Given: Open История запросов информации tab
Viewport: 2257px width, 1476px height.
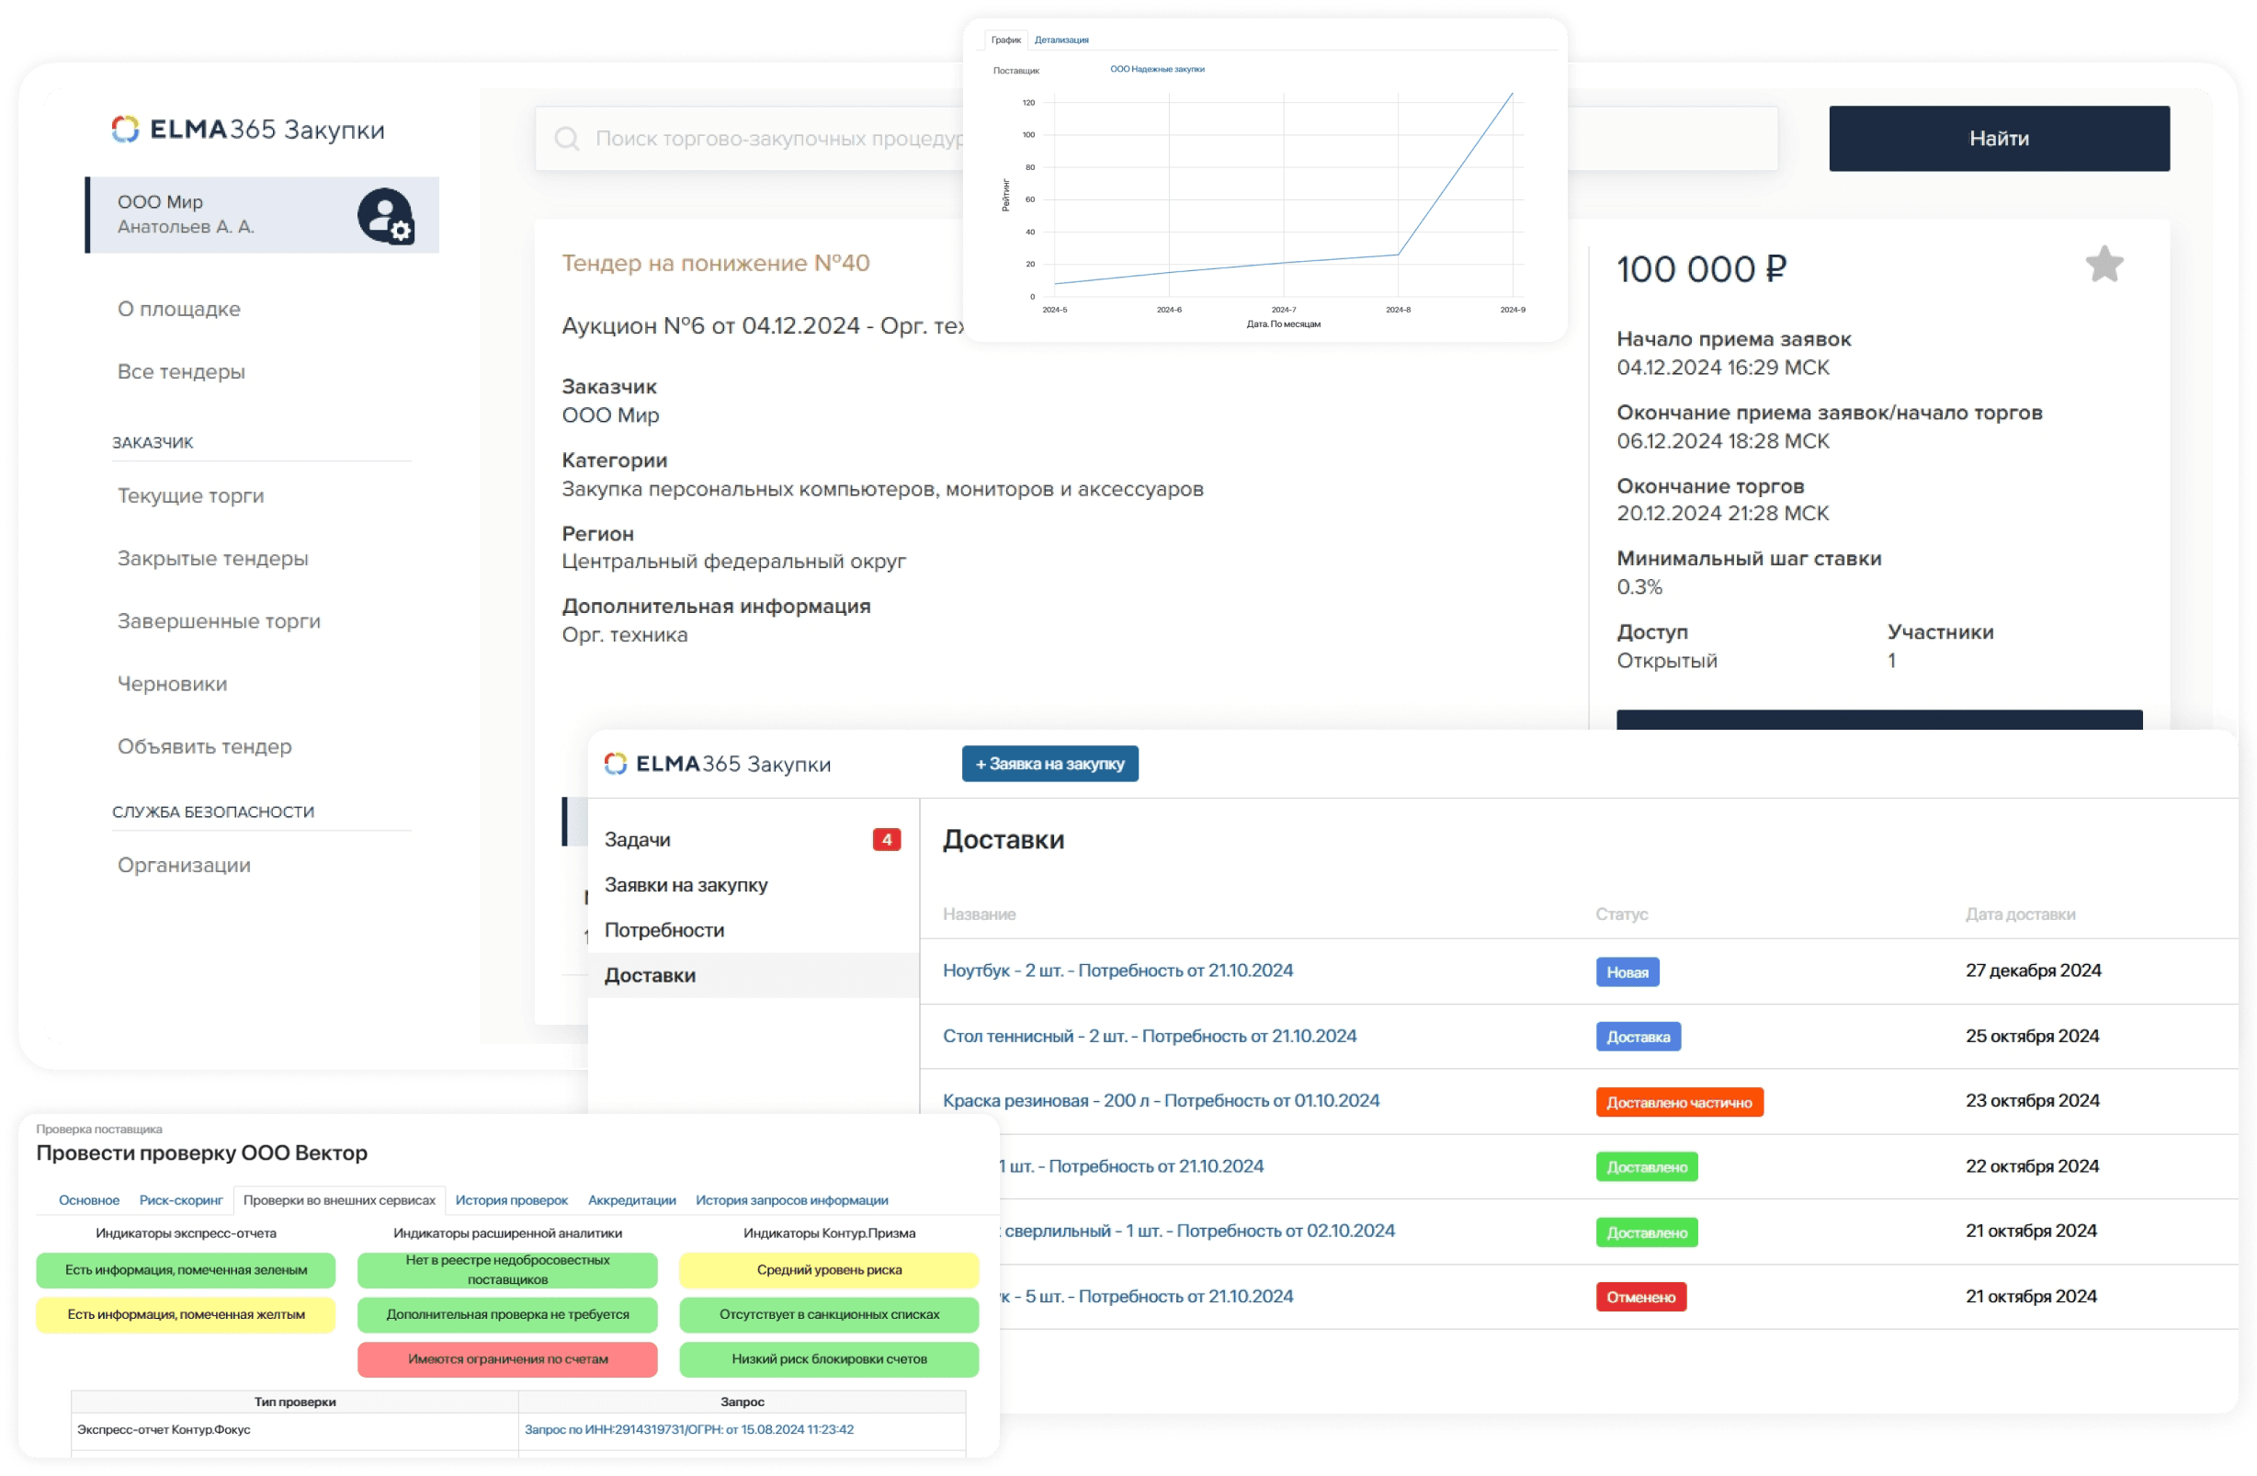Looking at the screenshot, I should click(x=792, y=1200).
